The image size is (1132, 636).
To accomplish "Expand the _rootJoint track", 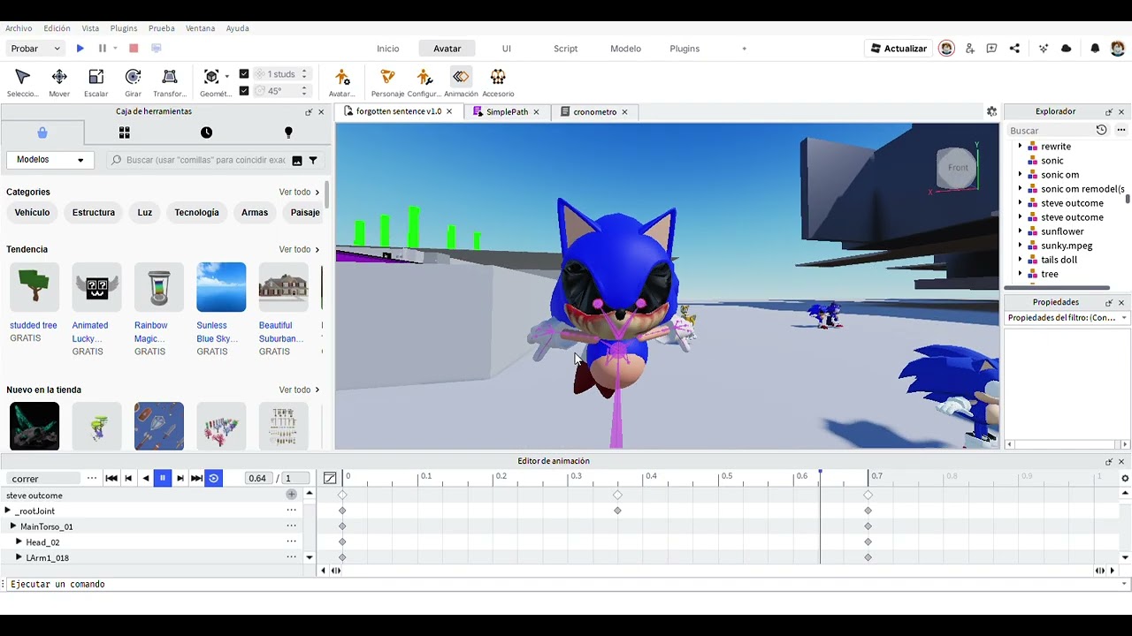I will (8, 511).
